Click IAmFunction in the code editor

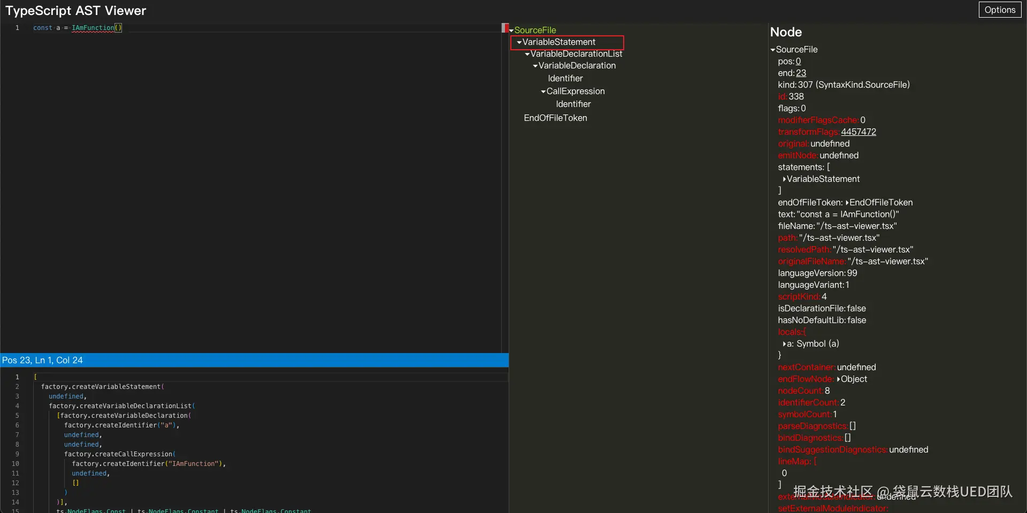93,28
